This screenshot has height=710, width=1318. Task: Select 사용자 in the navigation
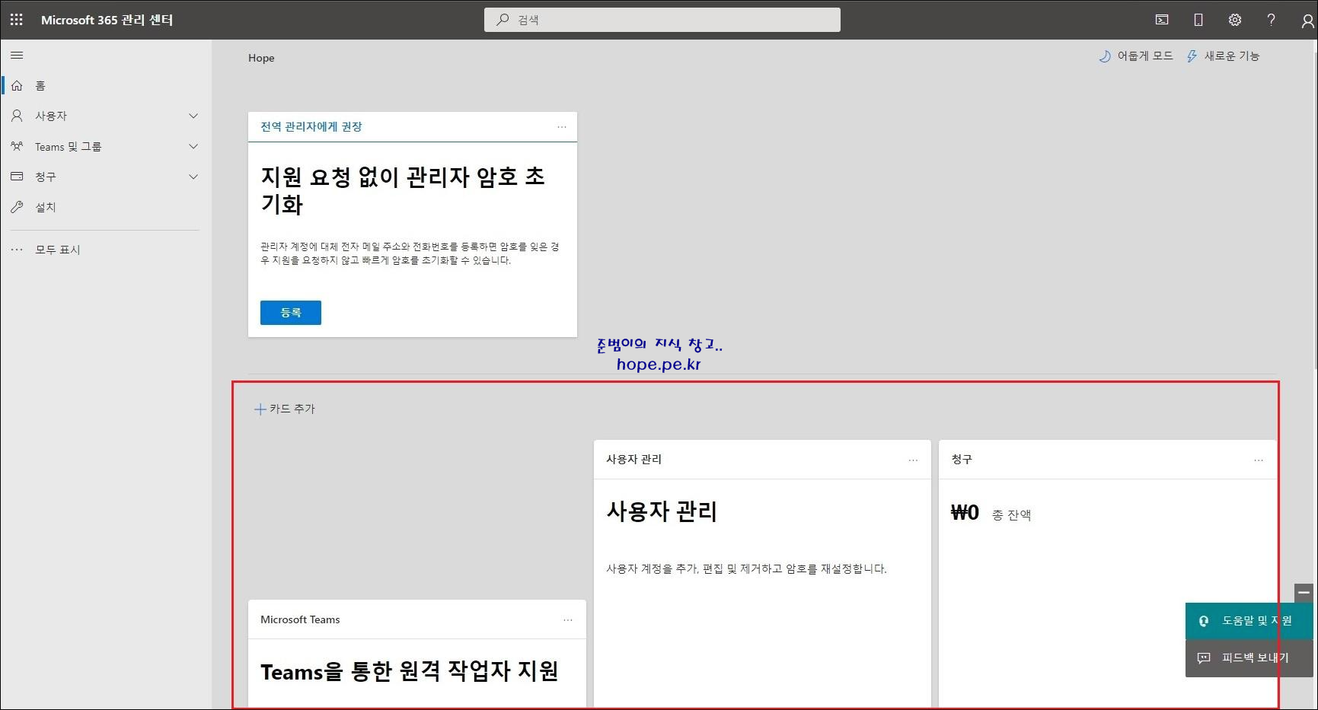pyautogui.click(x=106, y=116)
